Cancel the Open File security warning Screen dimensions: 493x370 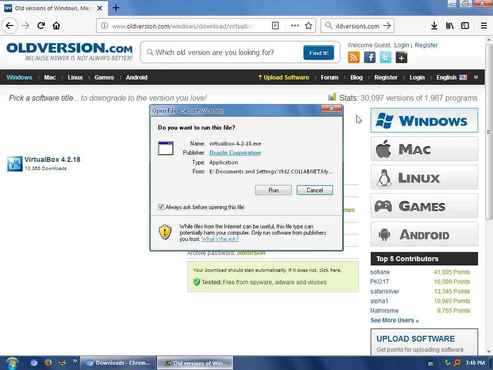(314, 190)
